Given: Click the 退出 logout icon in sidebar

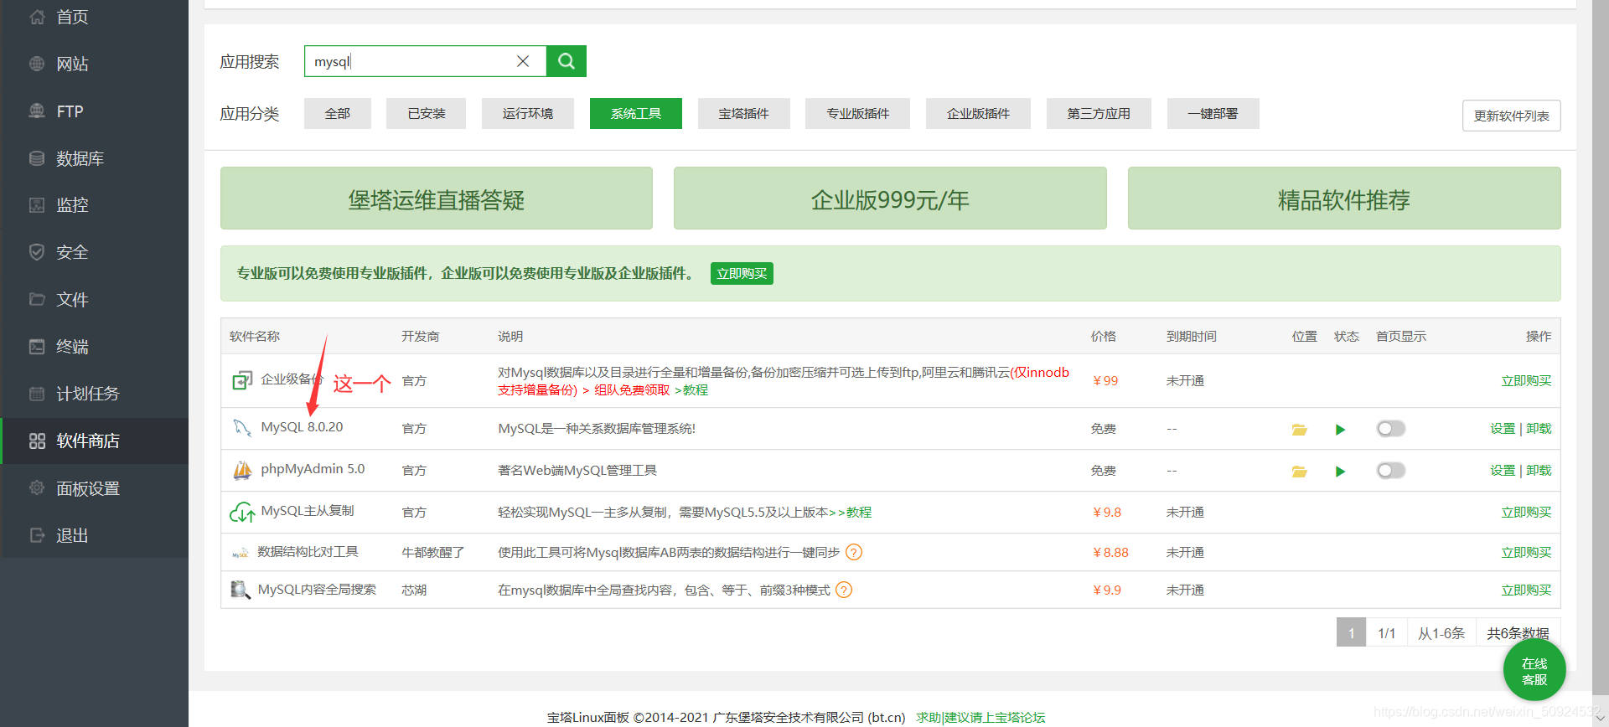Looking at the screenshot, I should (x=37, y=535).
